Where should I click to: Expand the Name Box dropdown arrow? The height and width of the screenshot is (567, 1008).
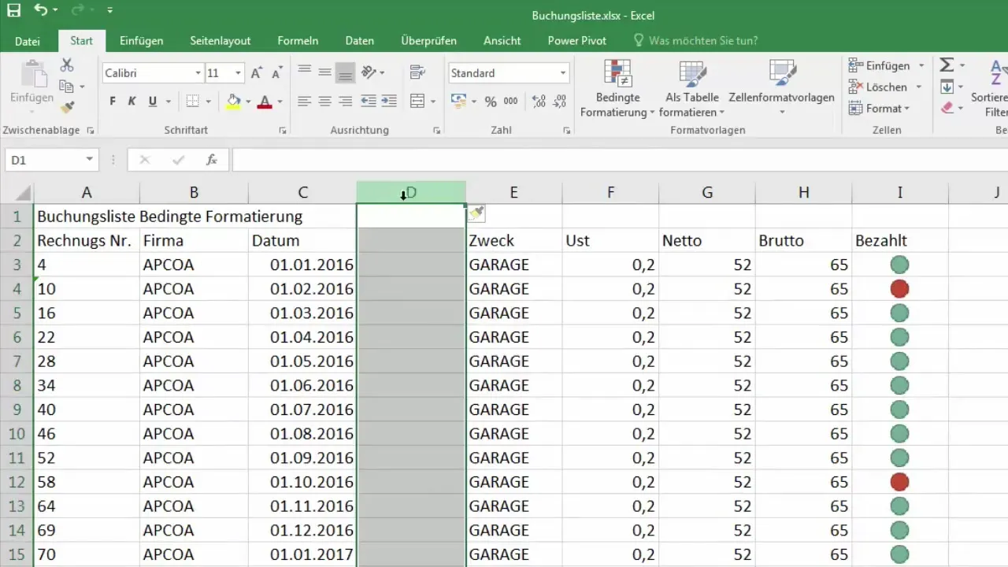point(89,160)
